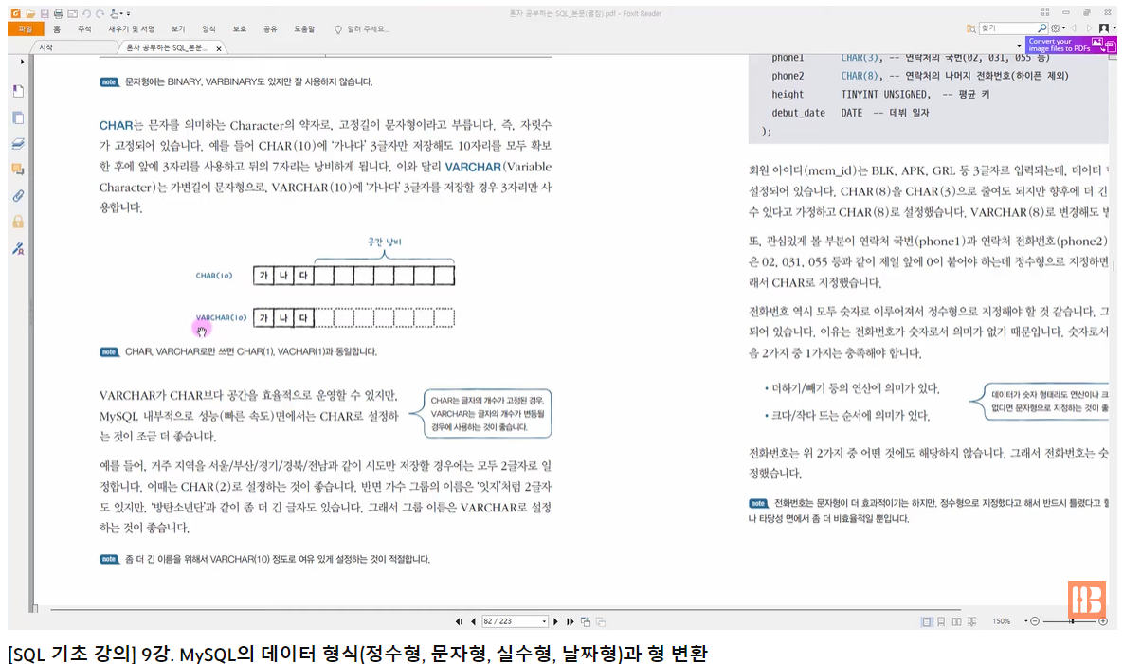The image size is (1123, 664).
Task: Go to previous search result
Action: pyautogui.click(x=1074, y=28)
